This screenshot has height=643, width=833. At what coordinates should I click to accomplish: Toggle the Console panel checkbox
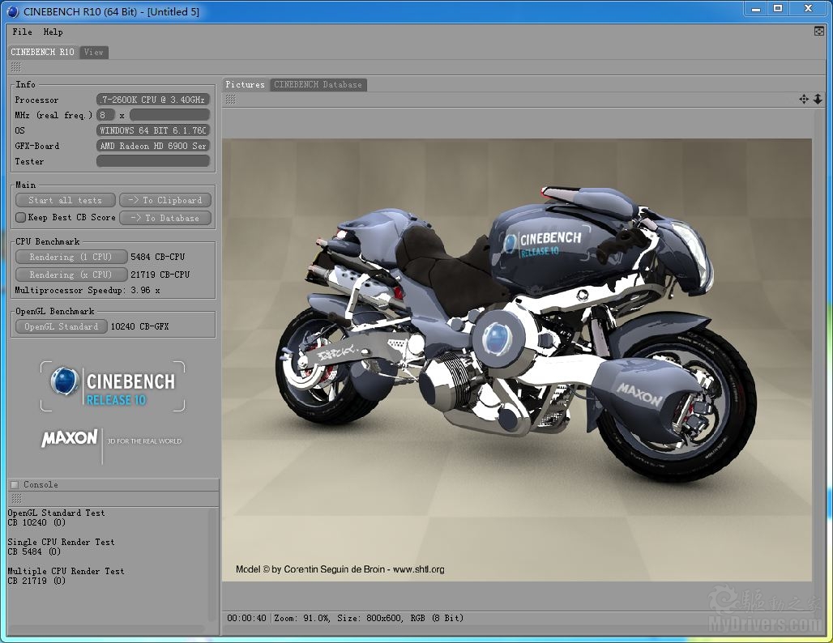point(15,484)
